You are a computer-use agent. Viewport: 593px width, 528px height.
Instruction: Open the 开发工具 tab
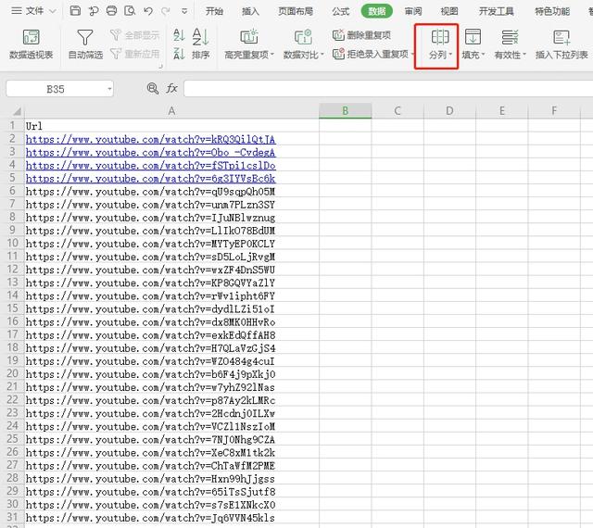497,11
